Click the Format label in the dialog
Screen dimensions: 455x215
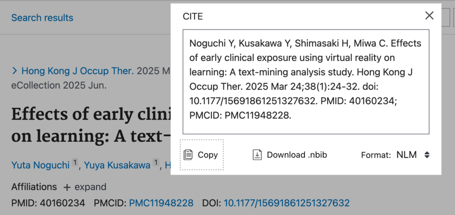click(x=376, y=155)
